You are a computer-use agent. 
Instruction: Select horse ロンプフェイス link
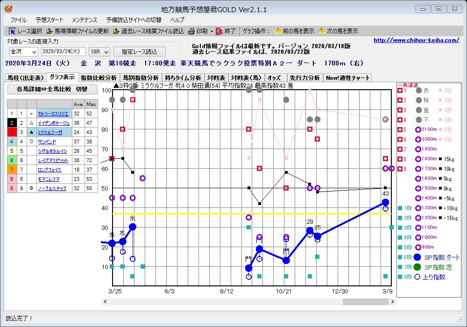point(50,170)
